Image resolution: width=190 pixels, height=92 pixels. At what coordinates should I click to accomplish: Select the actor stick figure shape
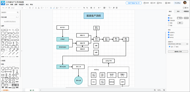pos(14,43)
